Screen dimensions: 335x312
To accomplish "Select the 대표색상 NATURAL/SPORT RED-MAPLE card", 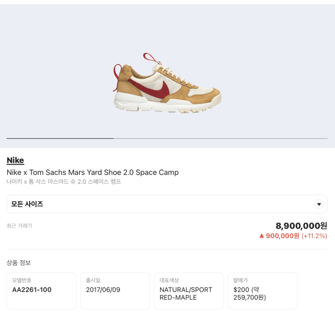I will click(x=189, y=291).
